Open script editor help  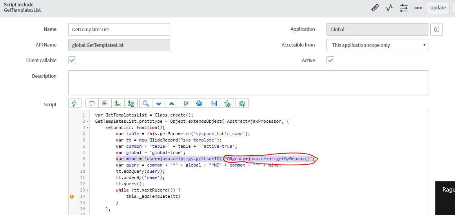pos(199,103)
